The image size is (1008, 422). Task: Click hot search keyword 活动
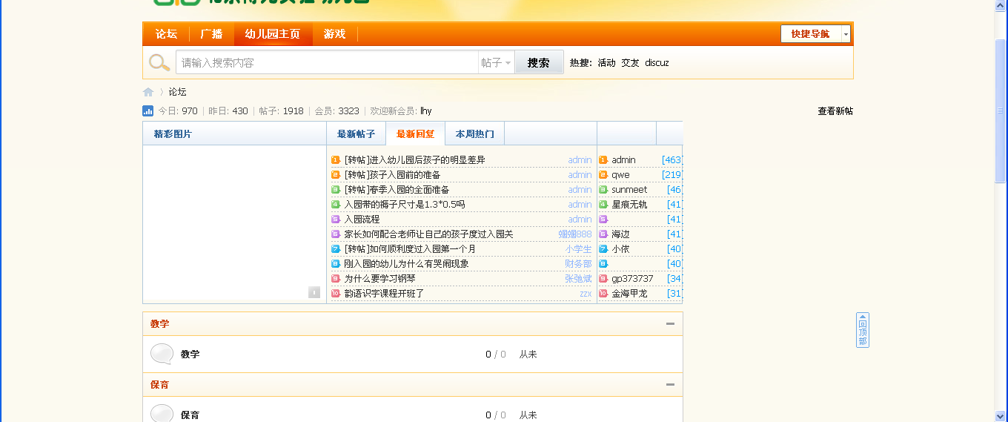[x=607, y=63]
